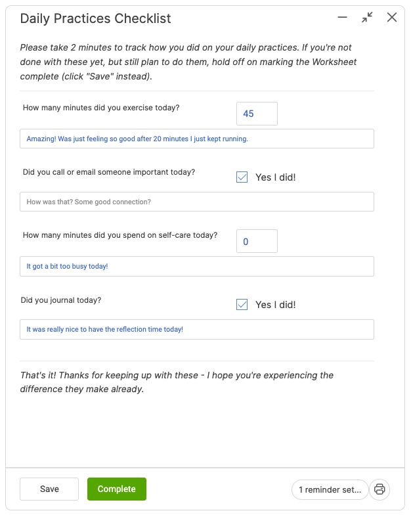The width and height of the screenshot is (411, 515).
Task: Uncheck the call or email checkbox
Action: (x=242, y=177)
